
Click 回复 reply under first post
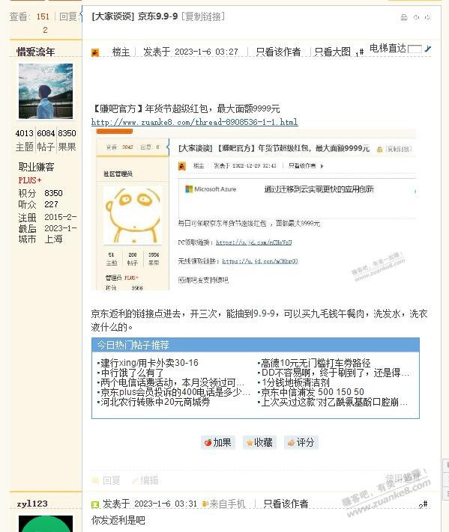pos(106,480)
